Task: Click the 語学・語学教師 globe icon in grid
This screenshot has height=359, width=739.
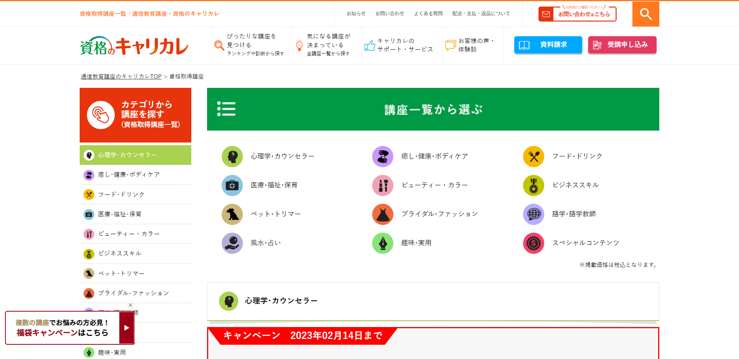Action: click(x=533, y=214)
